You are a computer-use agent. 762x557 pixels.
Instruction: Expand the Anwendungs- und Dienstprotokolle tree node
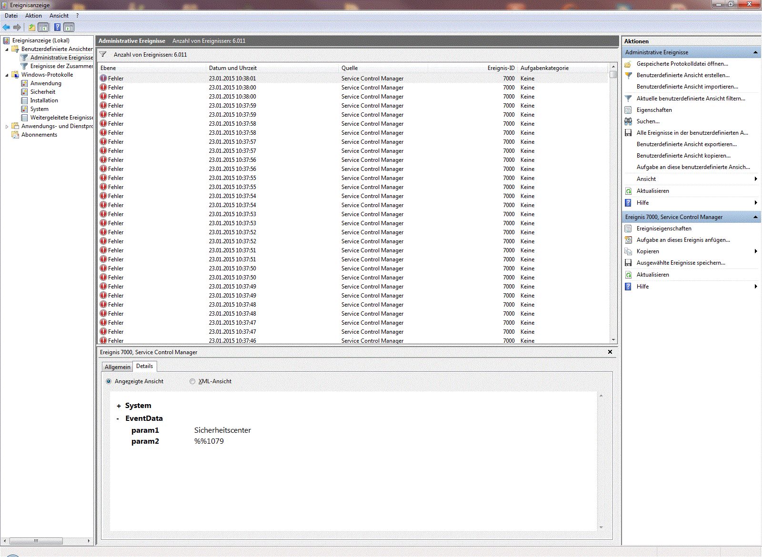point(7,126)
